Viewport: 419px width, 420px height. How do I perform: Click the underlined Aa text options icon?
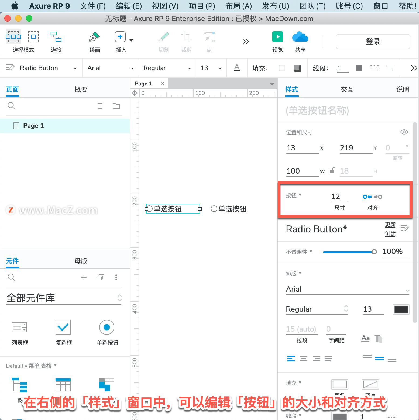pos(365,339)
